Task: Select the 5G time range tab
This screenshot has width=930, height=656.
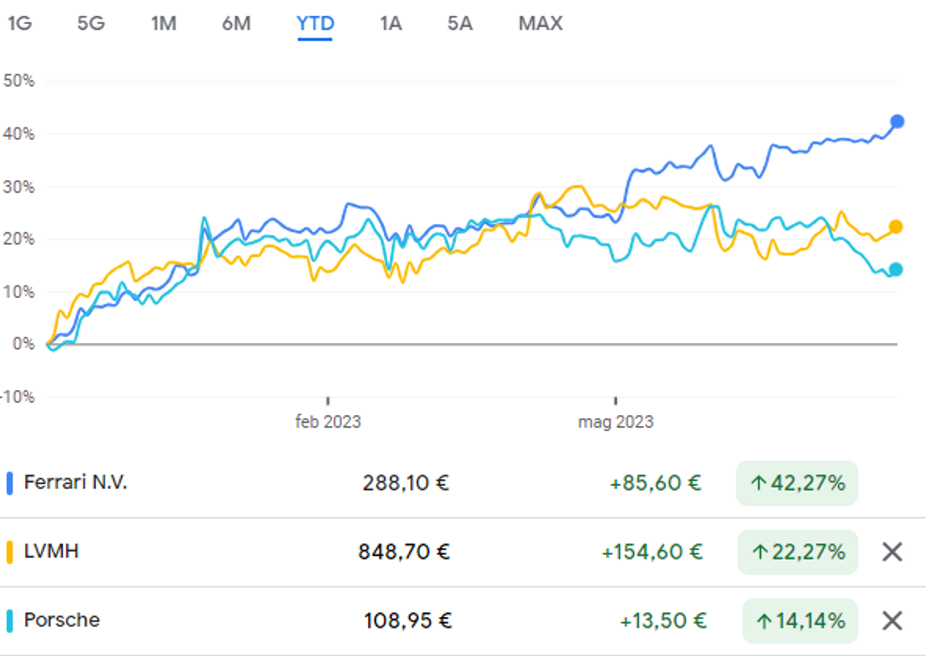Action: pos(91,24)
